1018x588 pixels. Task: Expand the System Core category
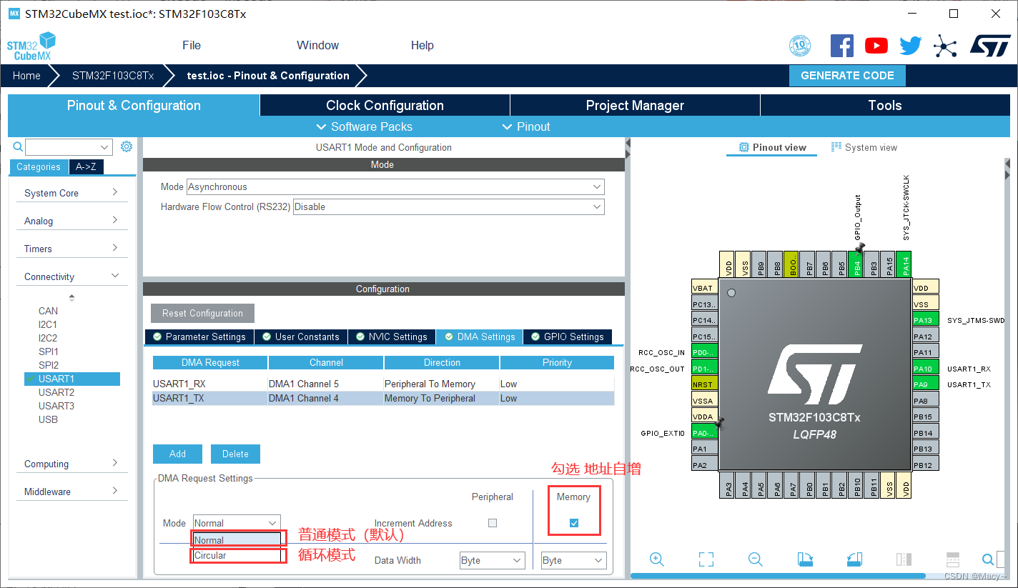point(71,192)
